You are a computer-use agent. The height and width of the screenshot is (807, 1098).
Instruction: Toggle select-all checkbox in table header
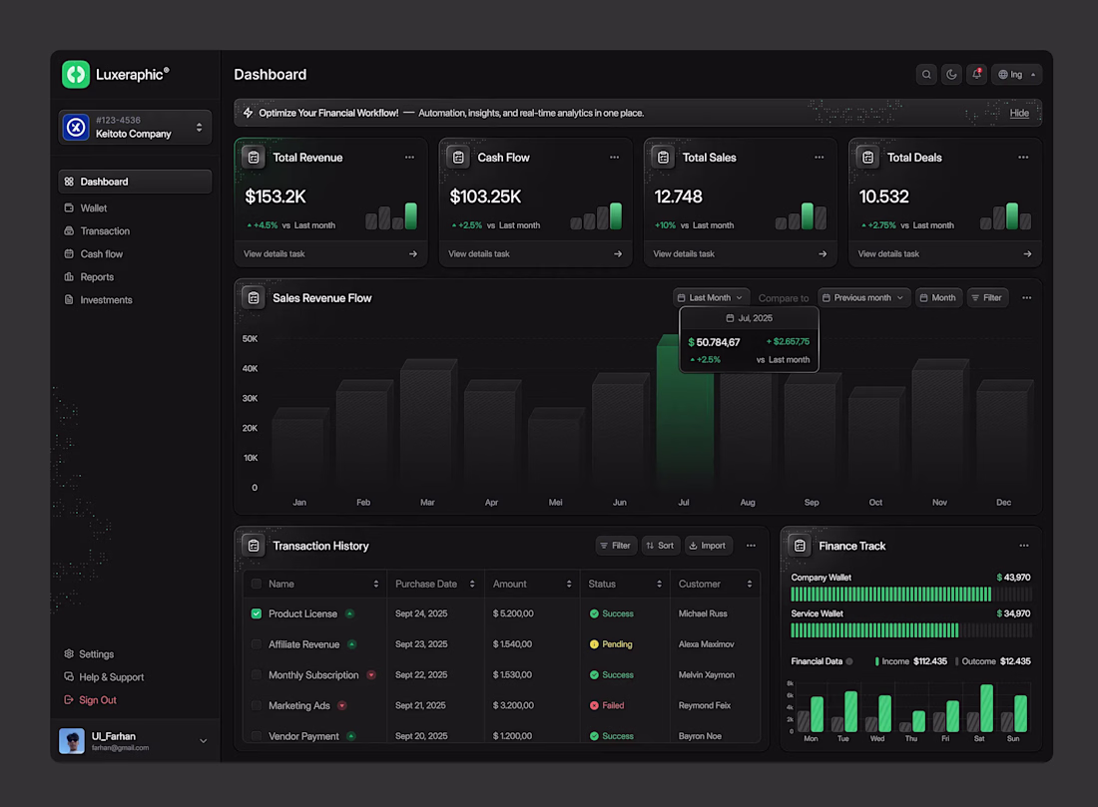[257, 584]
